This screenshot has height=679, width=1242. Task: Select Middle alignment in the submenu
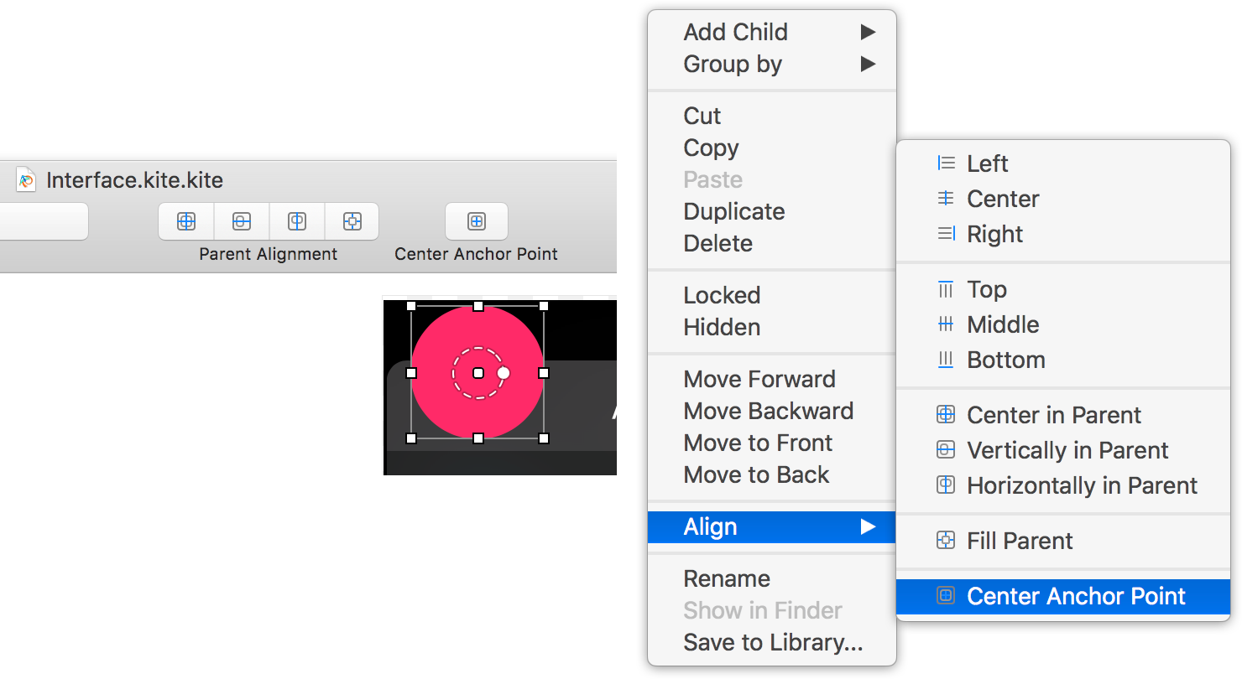coord(1002,324)
